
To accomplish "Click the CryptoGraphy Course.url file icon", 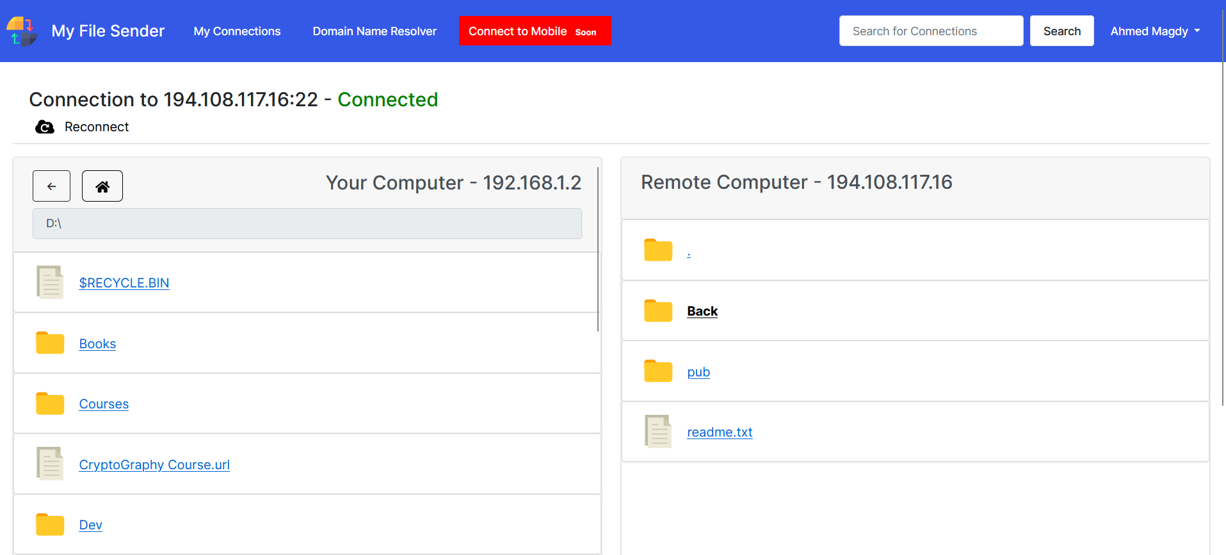I will pos(50,464).
